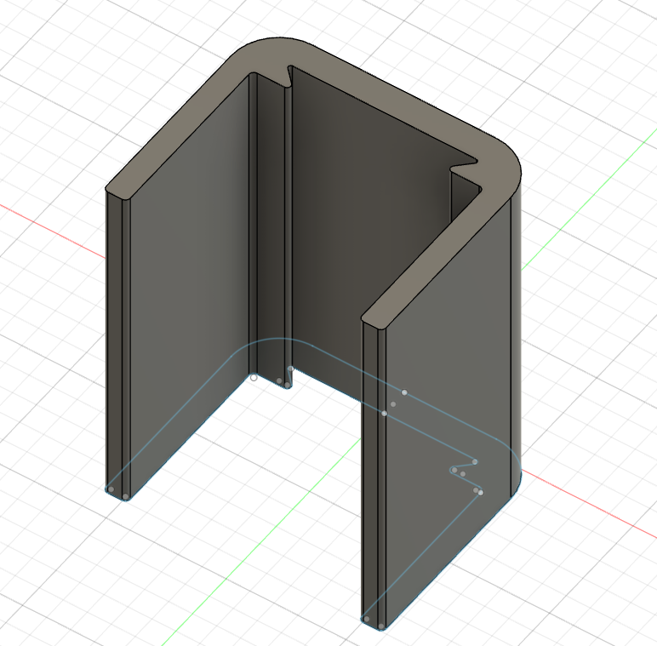657x646 pixels.
Task: Select the inner left wall face
Action: [x=189, y=285]
